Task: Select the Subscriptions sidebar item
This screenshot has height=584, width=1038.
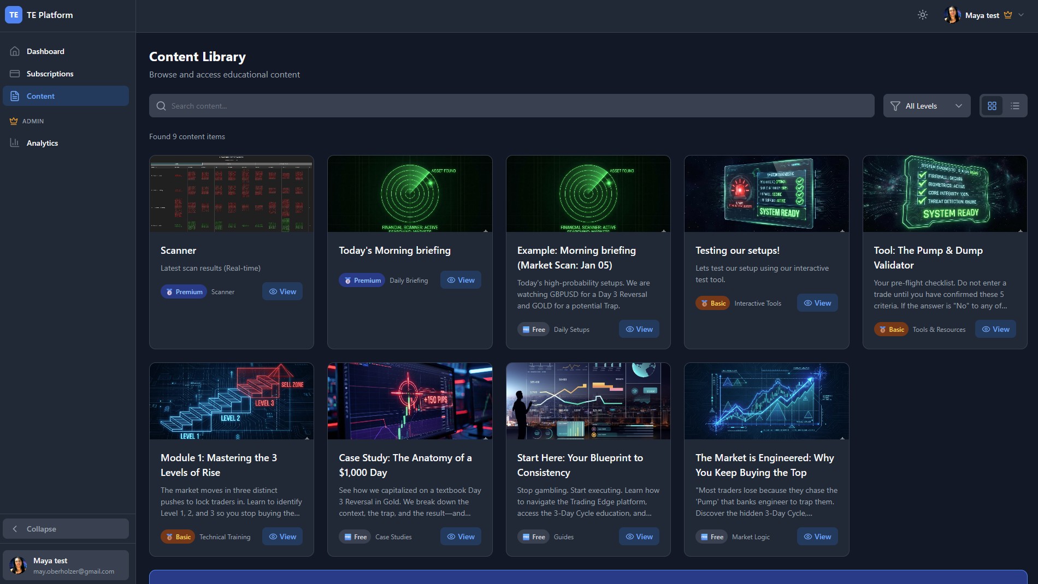Action: [50, 73]
